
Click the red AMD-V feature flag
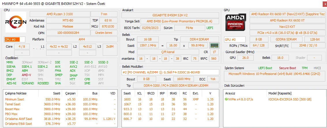pyautogui.click(x=26, y=75)
